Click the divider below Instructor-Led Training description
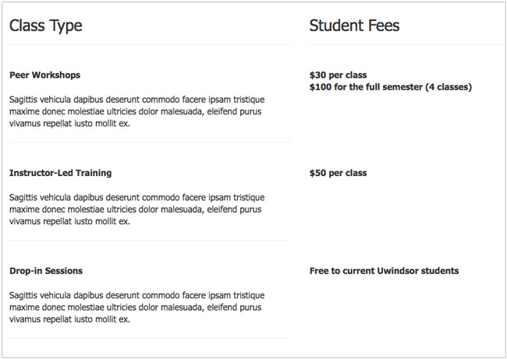 tap(150, 241)
